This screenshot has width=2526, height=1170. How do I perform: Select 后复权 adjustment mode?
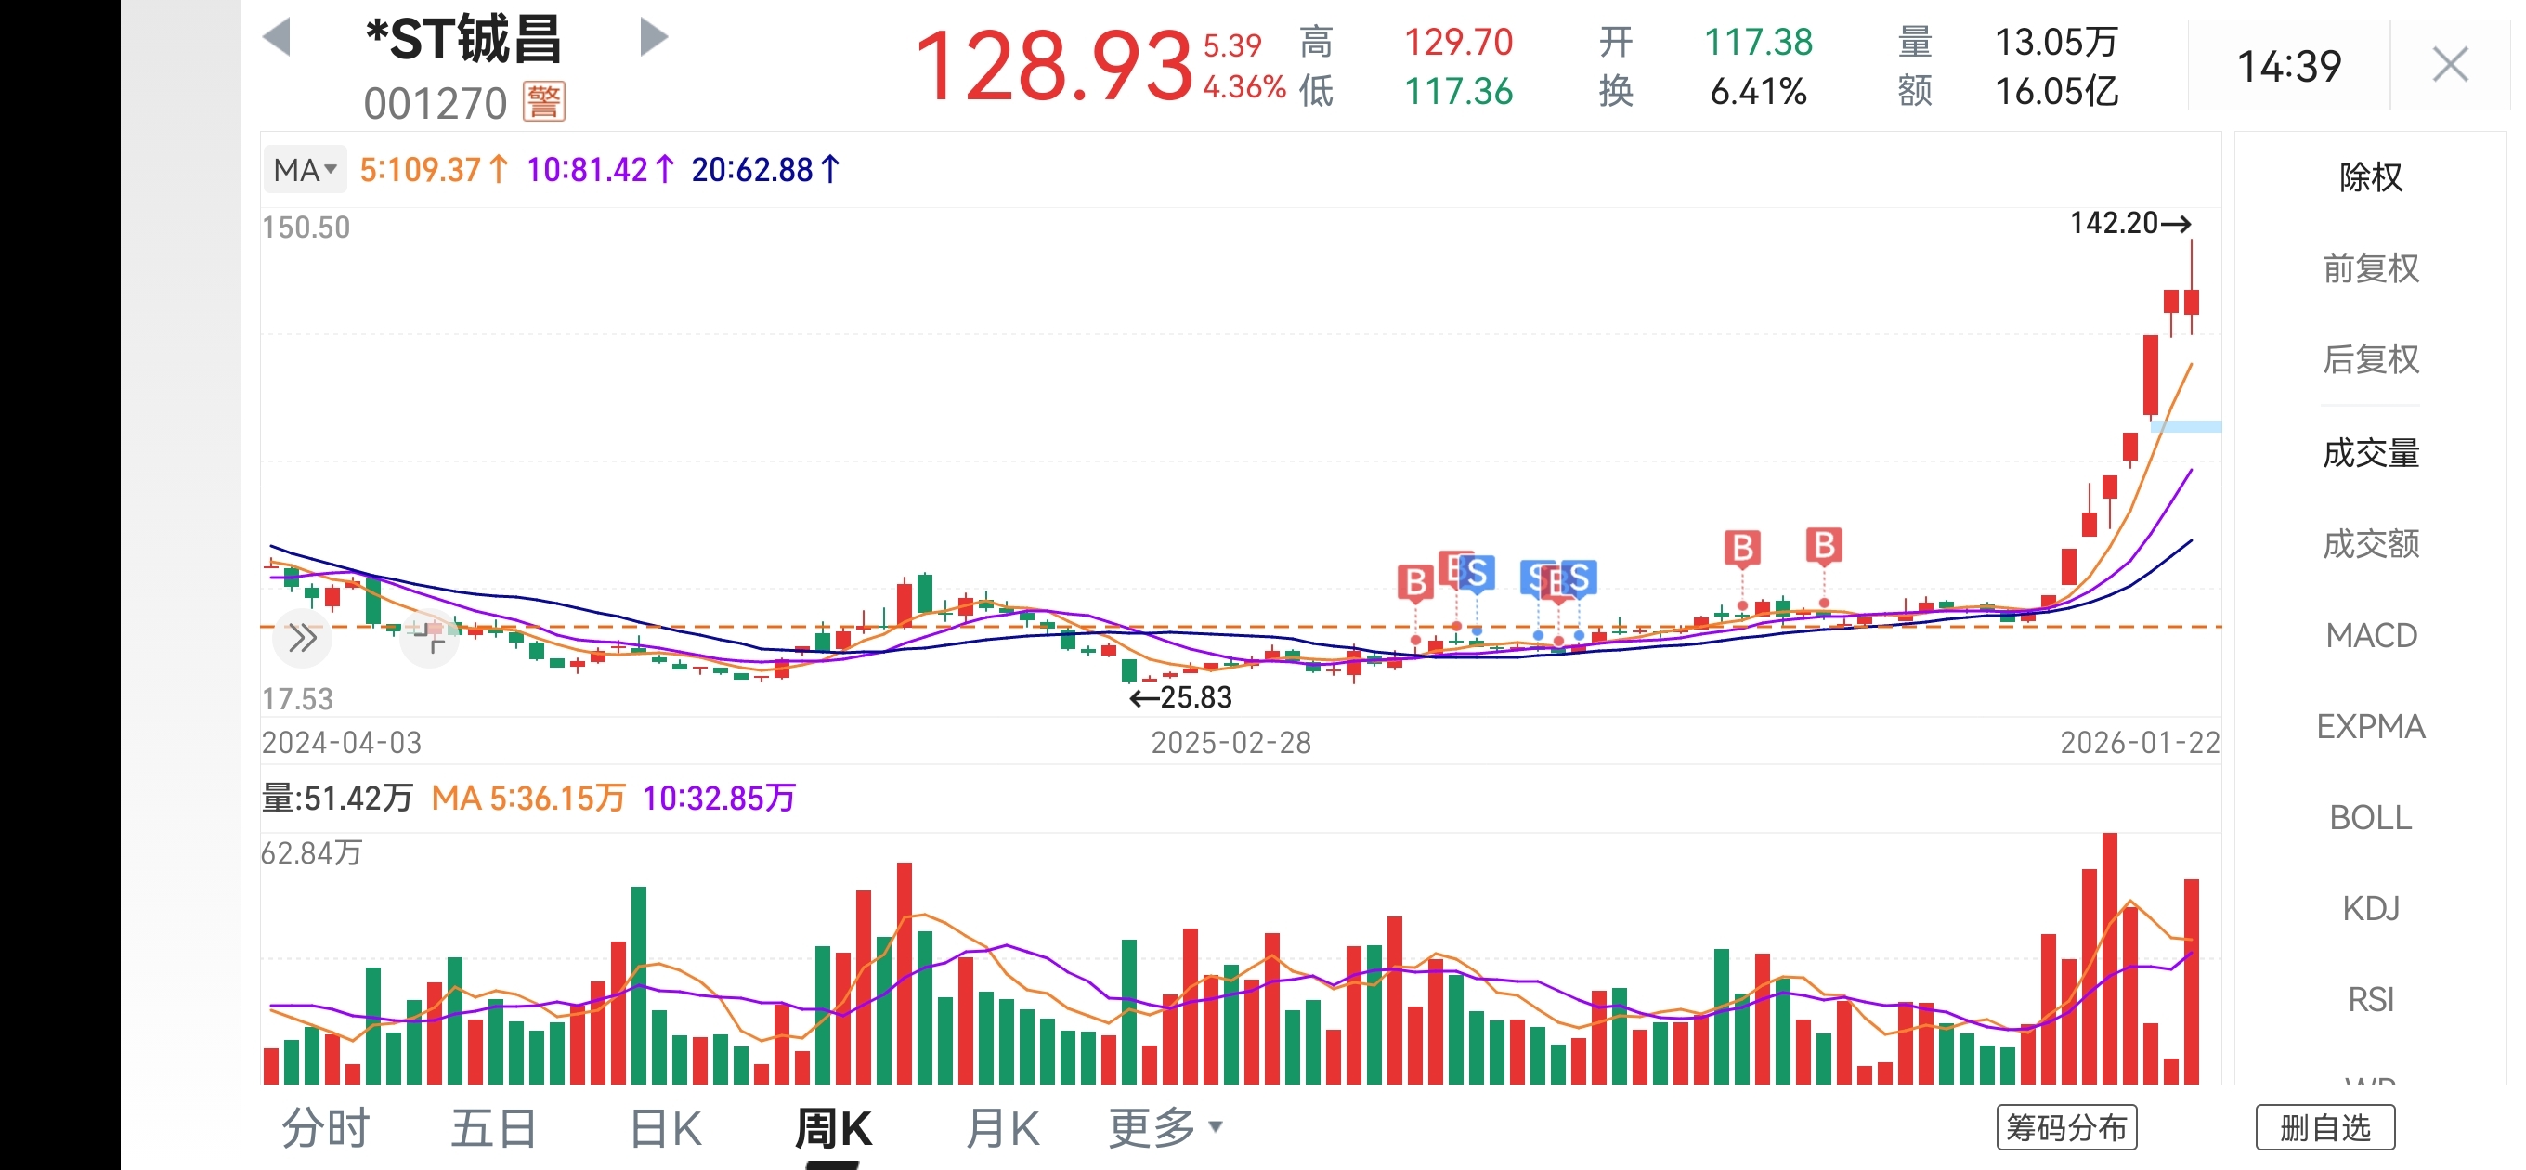[x=2370, y=360]
